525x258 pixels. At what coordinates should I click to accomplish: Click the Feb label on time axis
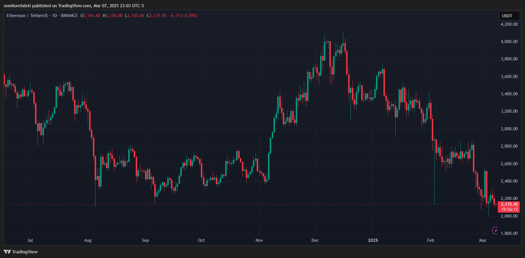(431, 240)
